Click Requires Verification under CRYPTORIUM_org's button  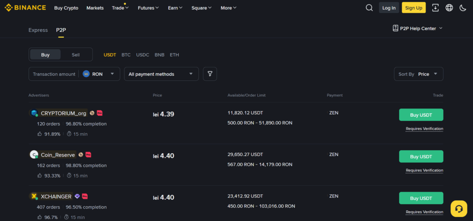tap(424, 129)
